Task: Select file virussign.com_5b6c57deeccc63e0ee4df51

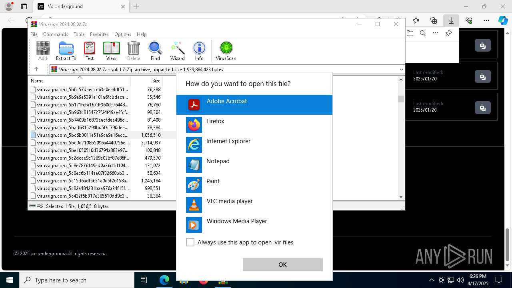Action: (x=83, y=90)
